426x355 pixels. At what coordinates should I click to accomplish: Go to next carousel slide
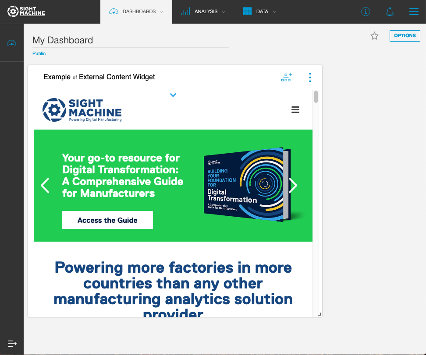[293, 185]
